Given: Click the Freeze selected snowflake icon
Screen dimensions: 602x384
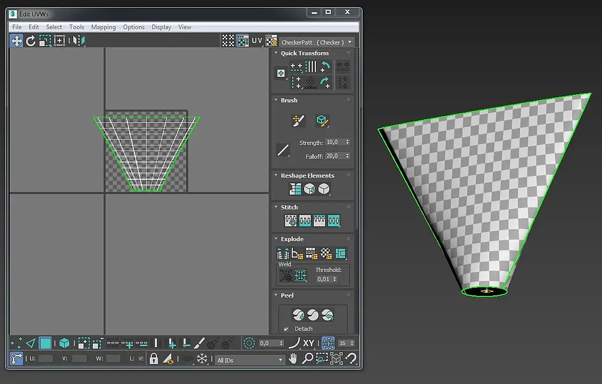Looking at the screenshot, I should point(202,359).
